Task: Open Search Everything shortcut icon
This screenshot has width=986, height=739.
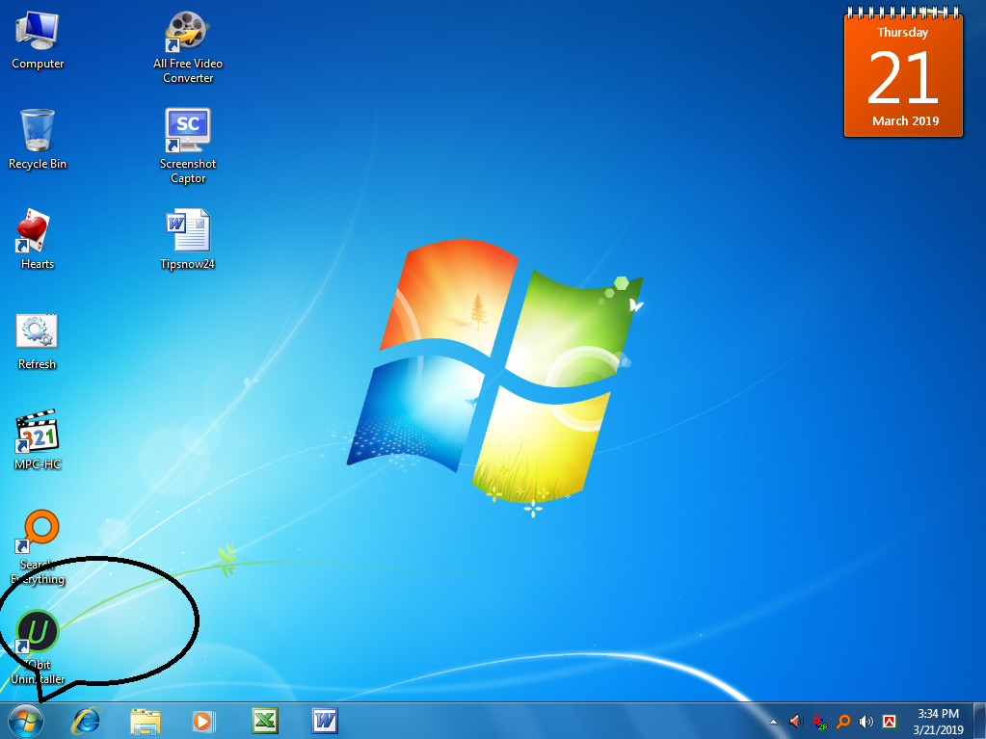Action: [37, 546]
